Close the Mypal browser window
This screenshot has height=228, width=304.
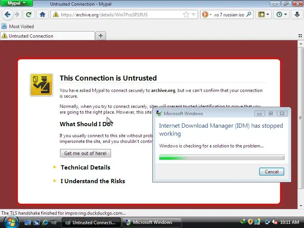point(298,4)
